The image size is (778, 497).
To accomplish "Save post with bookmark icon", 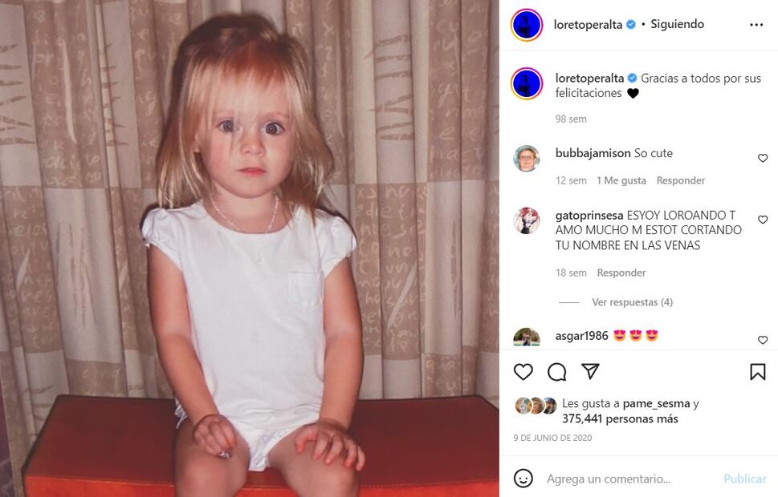I will (758, 372).
